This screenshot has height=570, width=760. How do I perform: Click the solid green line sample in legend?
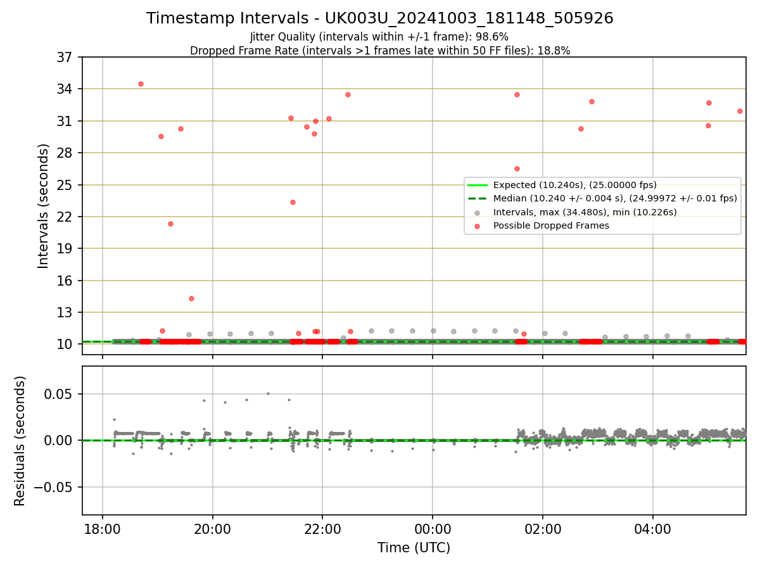point(478,186)
